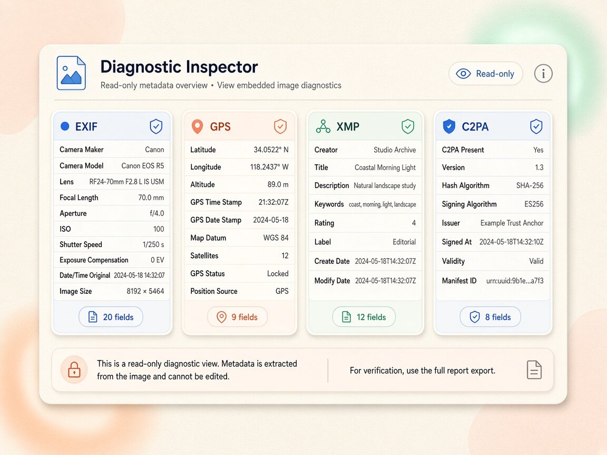Show all 20 fields for EXIF
Image resolution: width=607 pixels, height=455 pixels.
(111, 317)
